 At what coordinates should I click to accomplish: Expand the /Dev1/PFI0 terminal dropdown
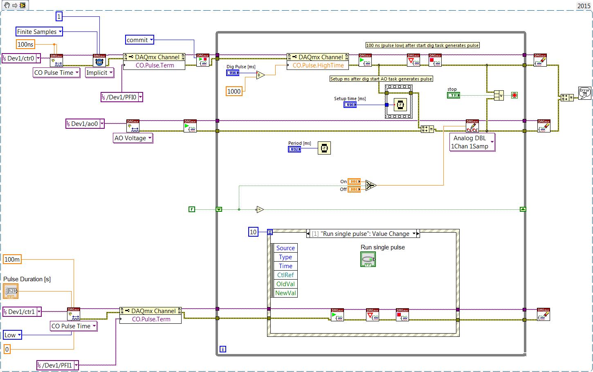[x=140, y=97]
